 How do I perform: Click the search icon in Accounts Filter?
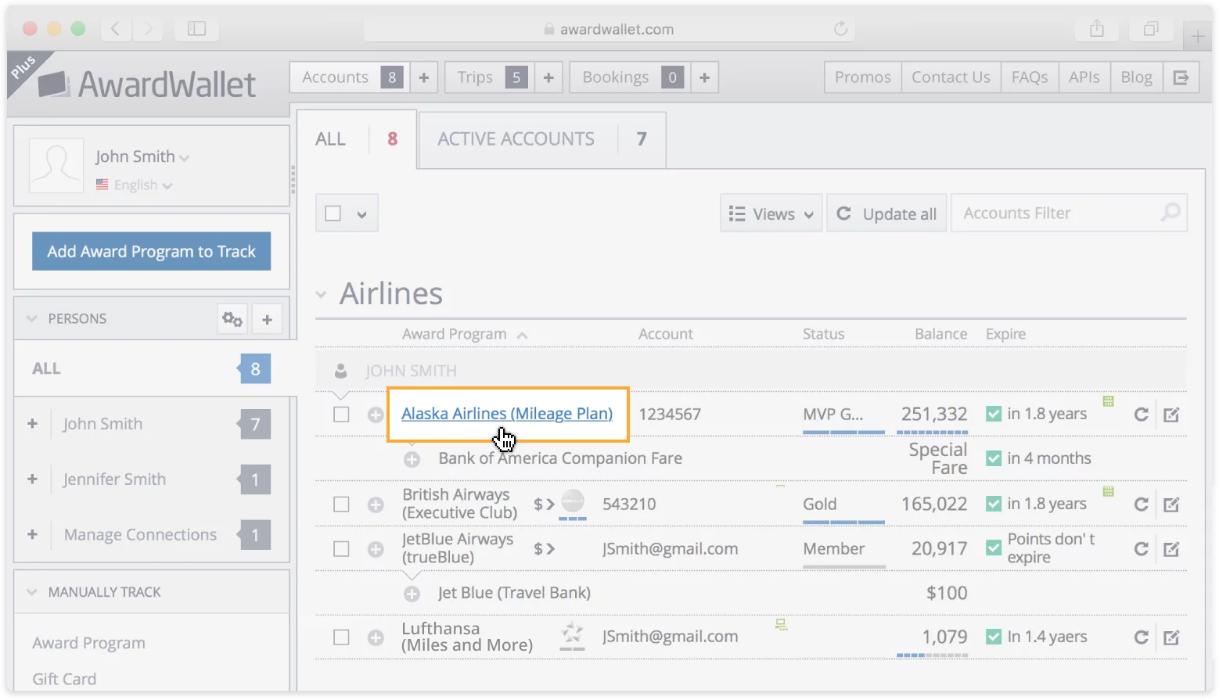coord(1170,213)
